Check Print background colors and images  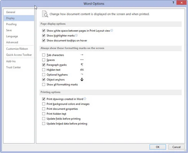44,104
